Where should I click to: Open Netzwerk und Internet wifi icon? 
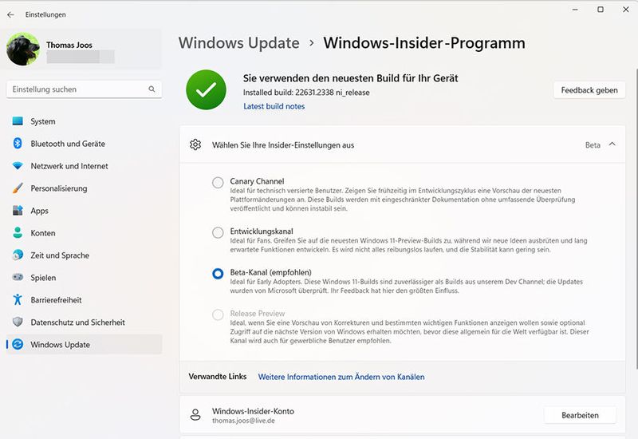point(18,166)
